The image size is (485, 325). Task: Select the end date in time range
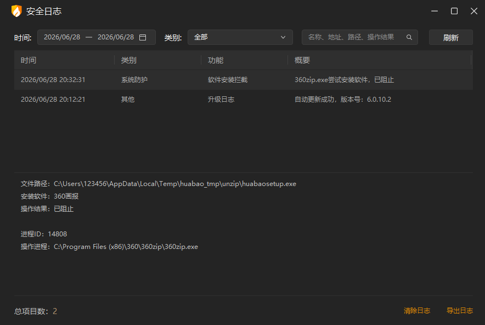tap(116, 37)
